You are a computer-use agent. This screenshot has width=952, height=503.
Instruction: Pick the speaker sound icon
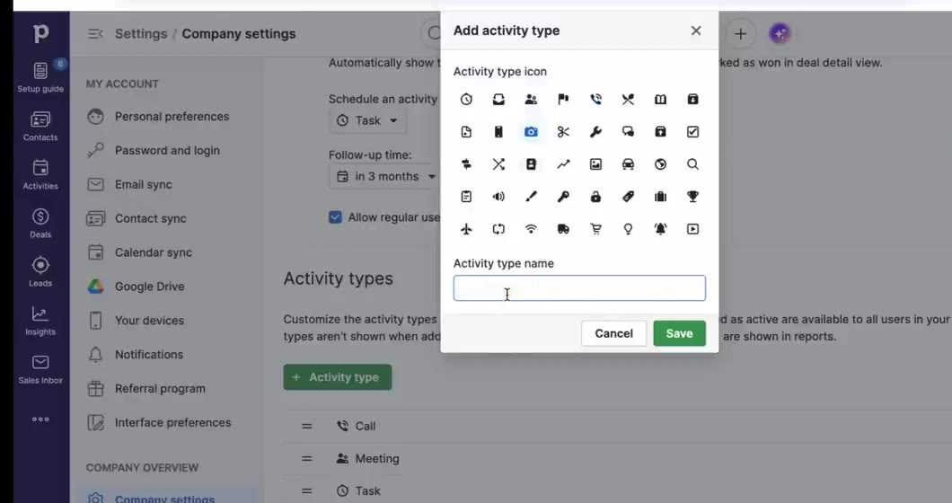[x=498, y=196]
